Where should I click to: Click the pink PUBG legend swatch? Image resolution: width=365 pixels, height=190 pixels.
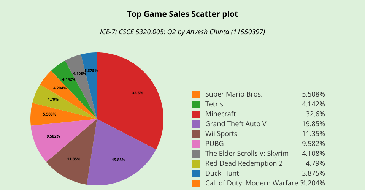pyautogui.click(x=196, y=144)
